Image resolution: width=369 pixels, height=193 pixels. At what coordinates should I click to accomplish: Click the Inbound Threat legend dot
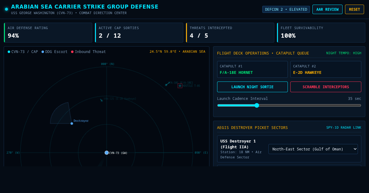point(72,52)
